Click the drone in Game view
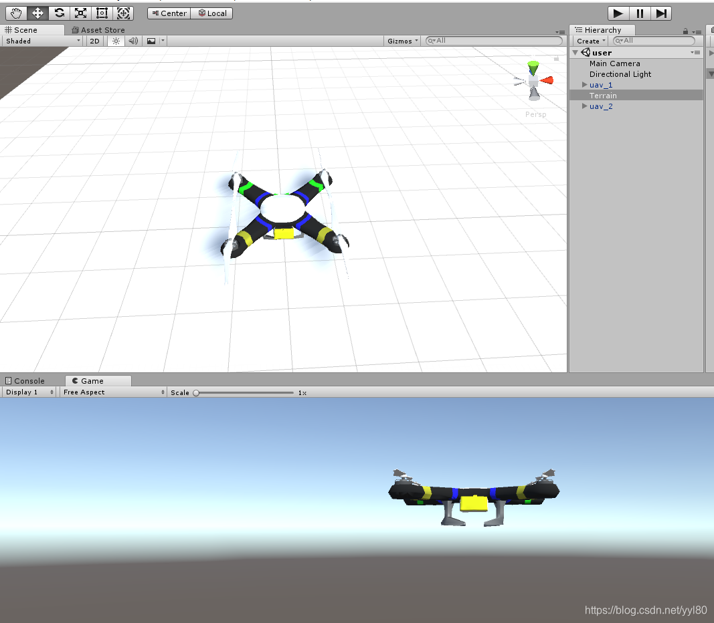 point(474,498)
